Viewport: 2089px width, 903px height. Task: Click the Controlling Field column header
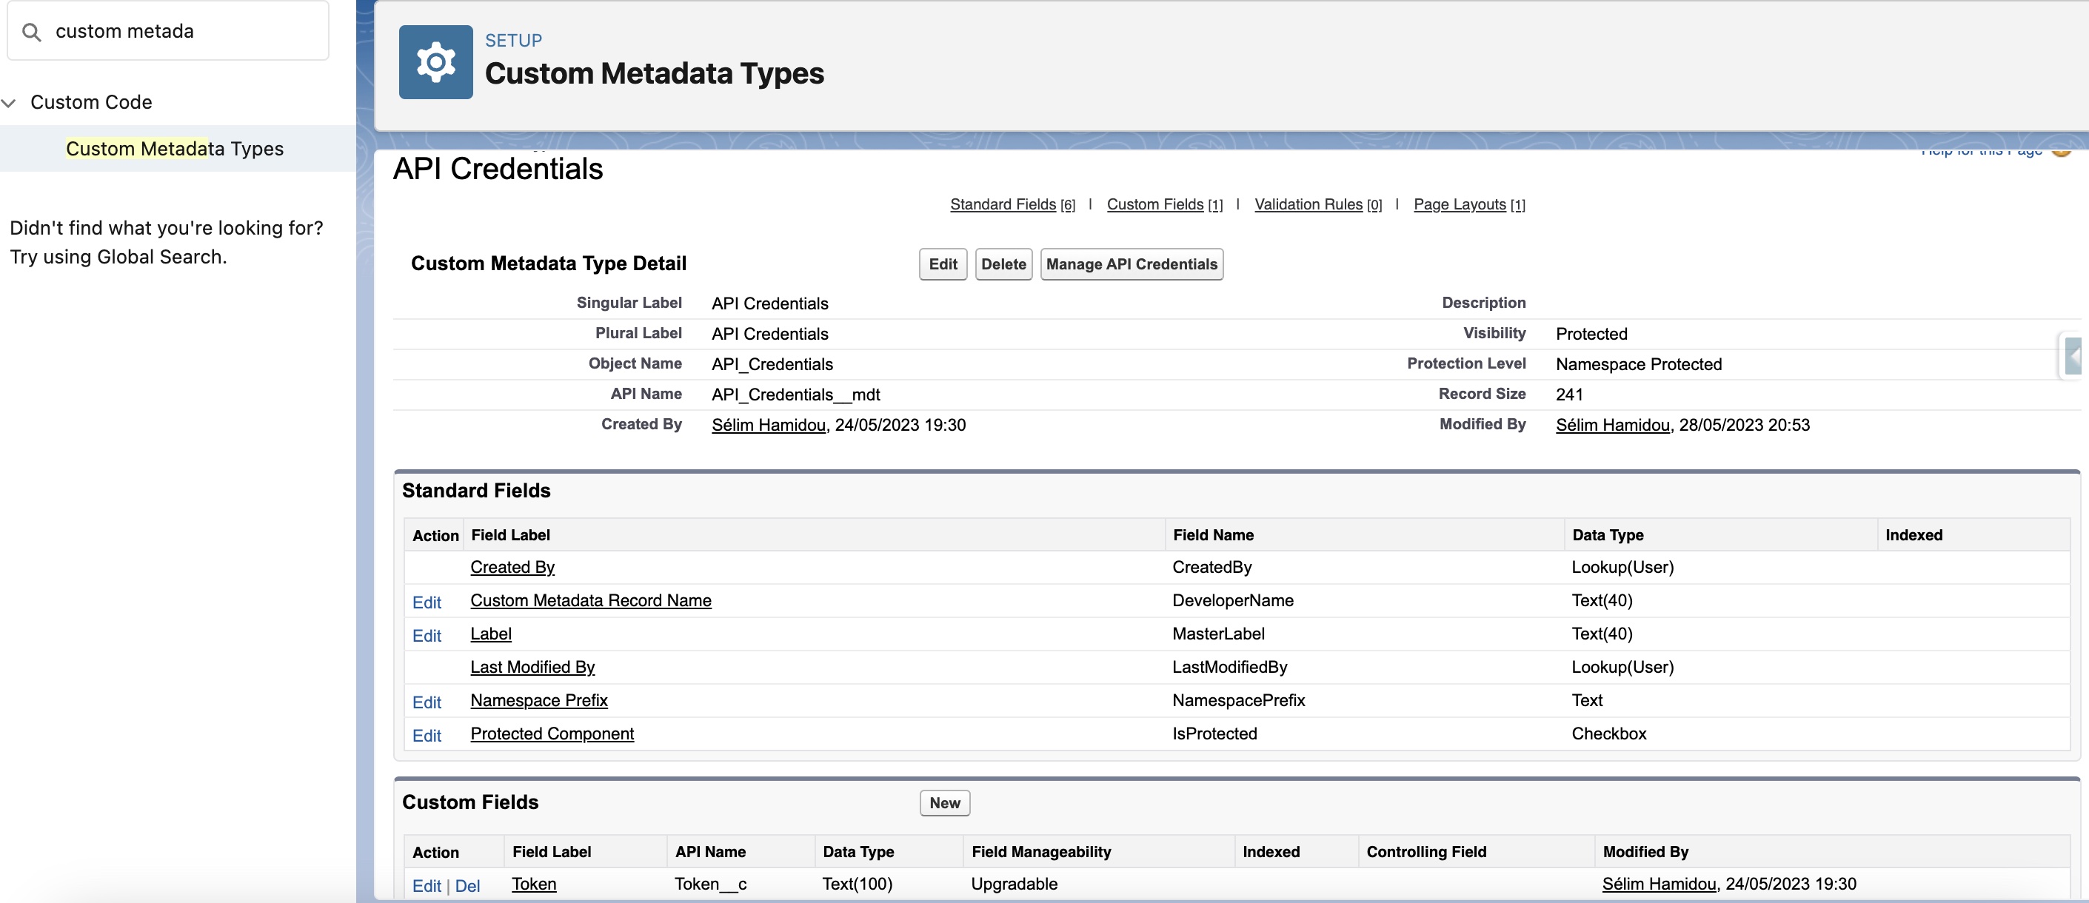coord(1425,852)
